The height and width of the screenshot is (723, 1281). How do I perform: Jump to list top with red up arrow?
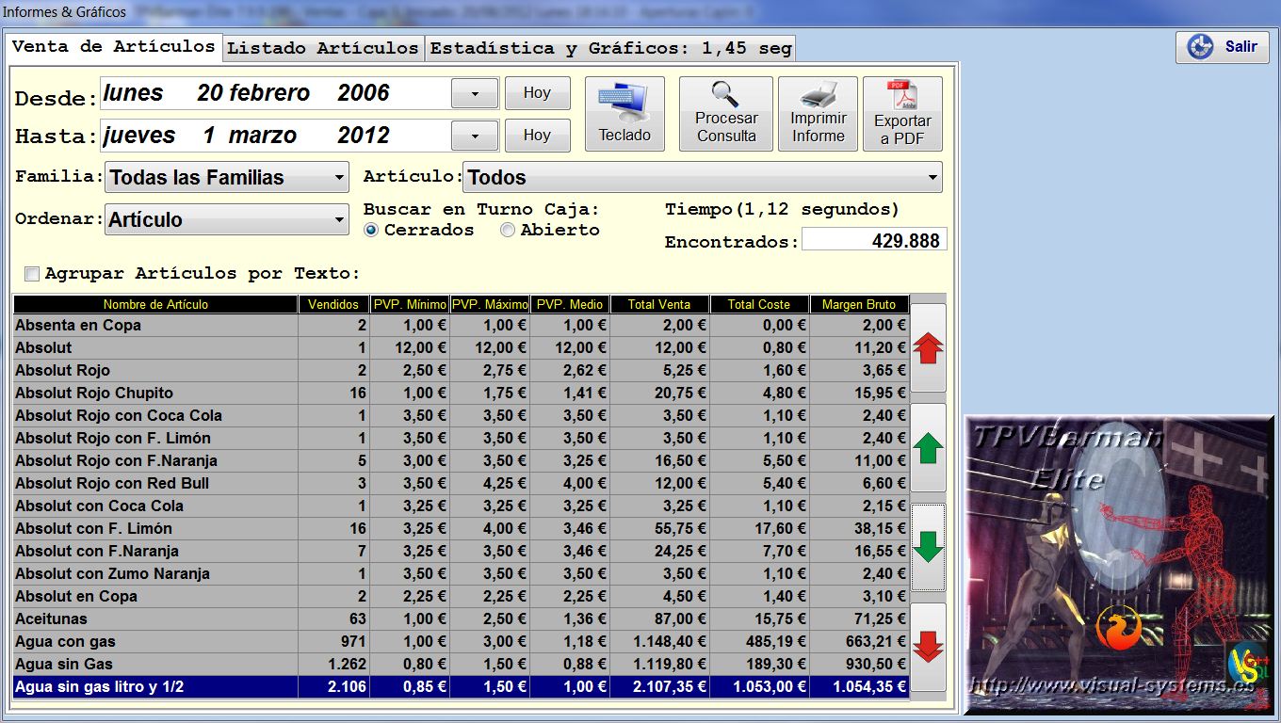click(928, 348)
